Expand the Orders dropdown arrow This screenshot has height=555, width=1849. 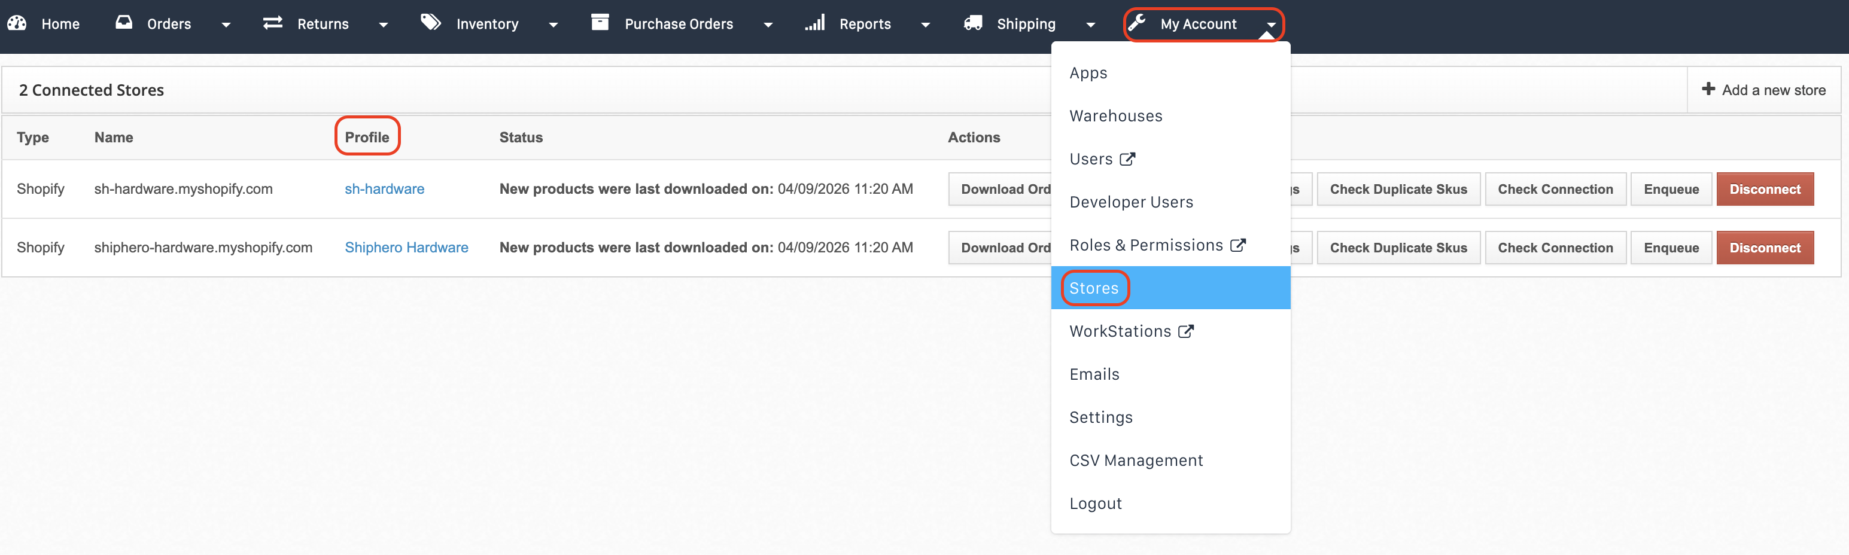pyautogui.click(x=226, y=25)
